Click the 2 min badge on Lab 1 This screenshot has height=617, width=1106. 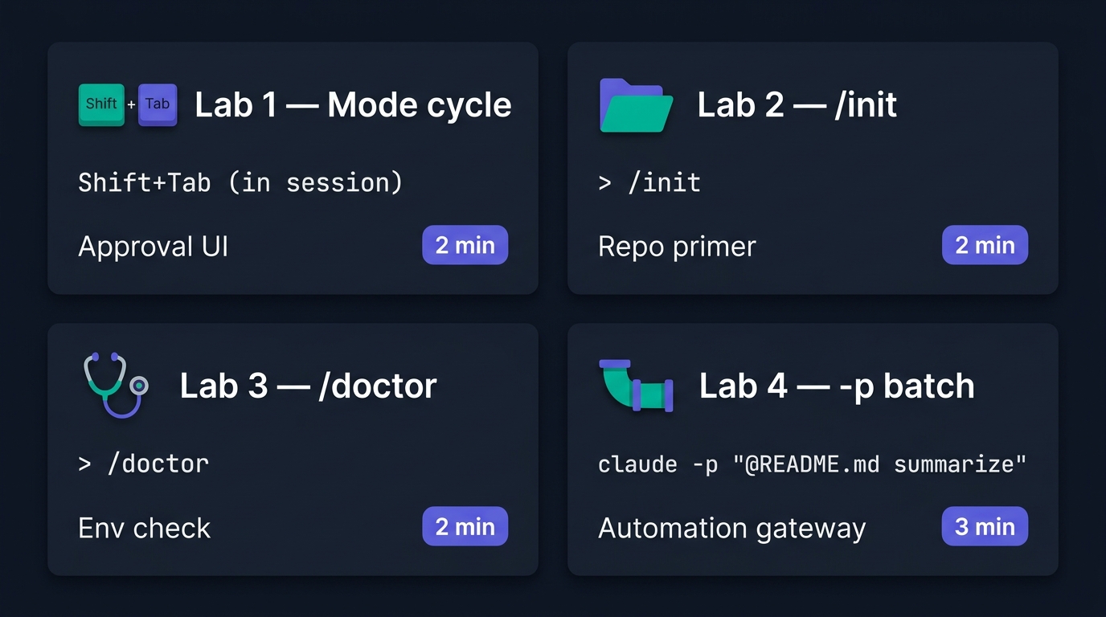pyautogui.click(x=465, y=245)
